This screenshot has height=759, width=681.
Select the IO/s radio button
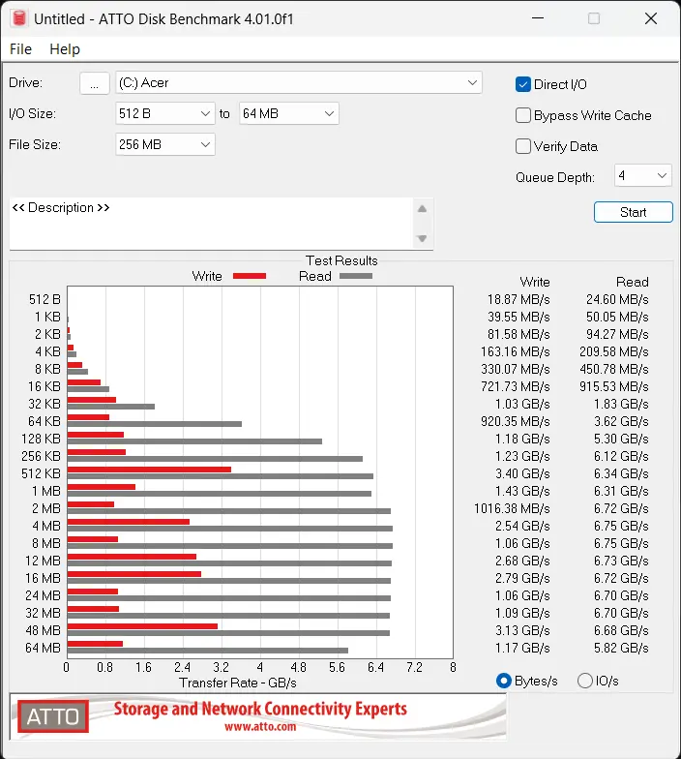click(x=584, y=682)
